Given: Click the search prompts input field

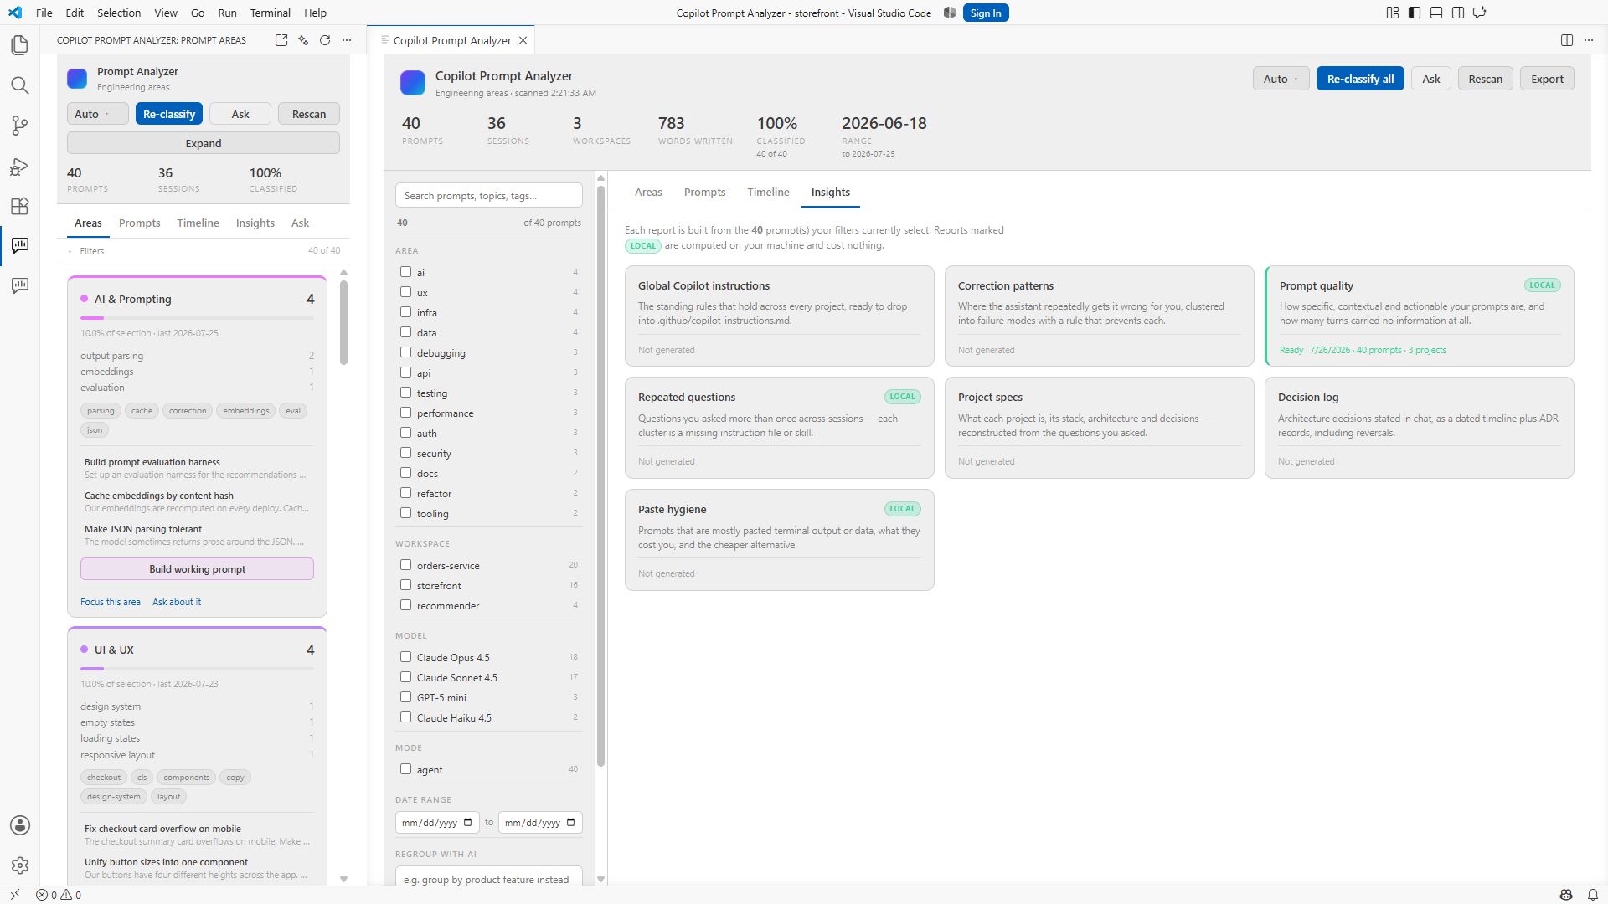Looking at the screenshot, I should point(489,195).
